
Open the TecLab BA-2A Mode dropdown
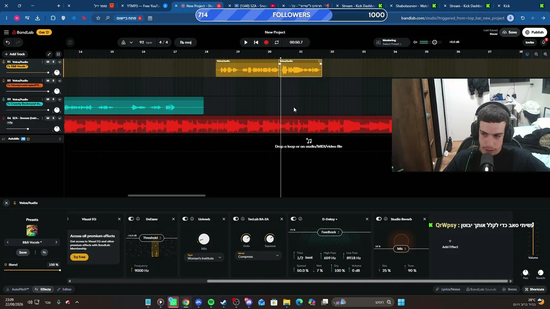click(x=258, y=255)
